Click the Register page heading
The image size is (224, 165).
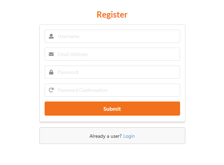[x=112, y=15]
